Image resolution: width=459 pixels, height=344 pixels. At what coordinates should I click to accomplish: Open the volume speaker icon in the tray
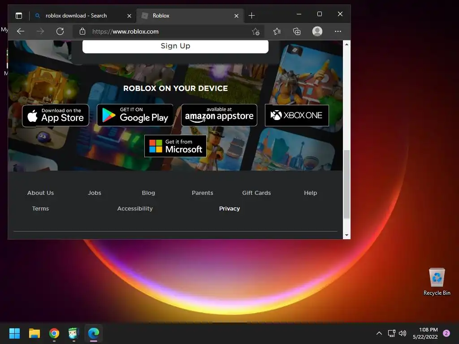(403, 333)
